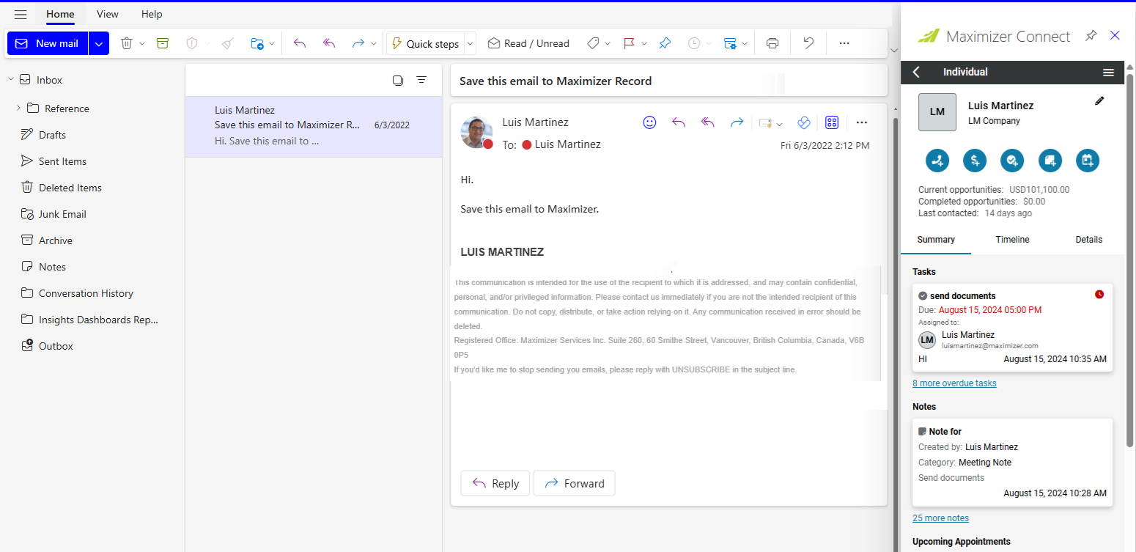Create a note with the note icon
This screenshot has width=1136, height=552.
(1050, 161)
